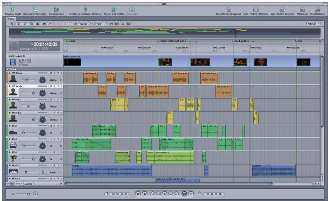The height and width of the screenshot is (201, 328).
Task: Expand the VO Jacob track disclosure triangle
Action: [x=10, y=86]
